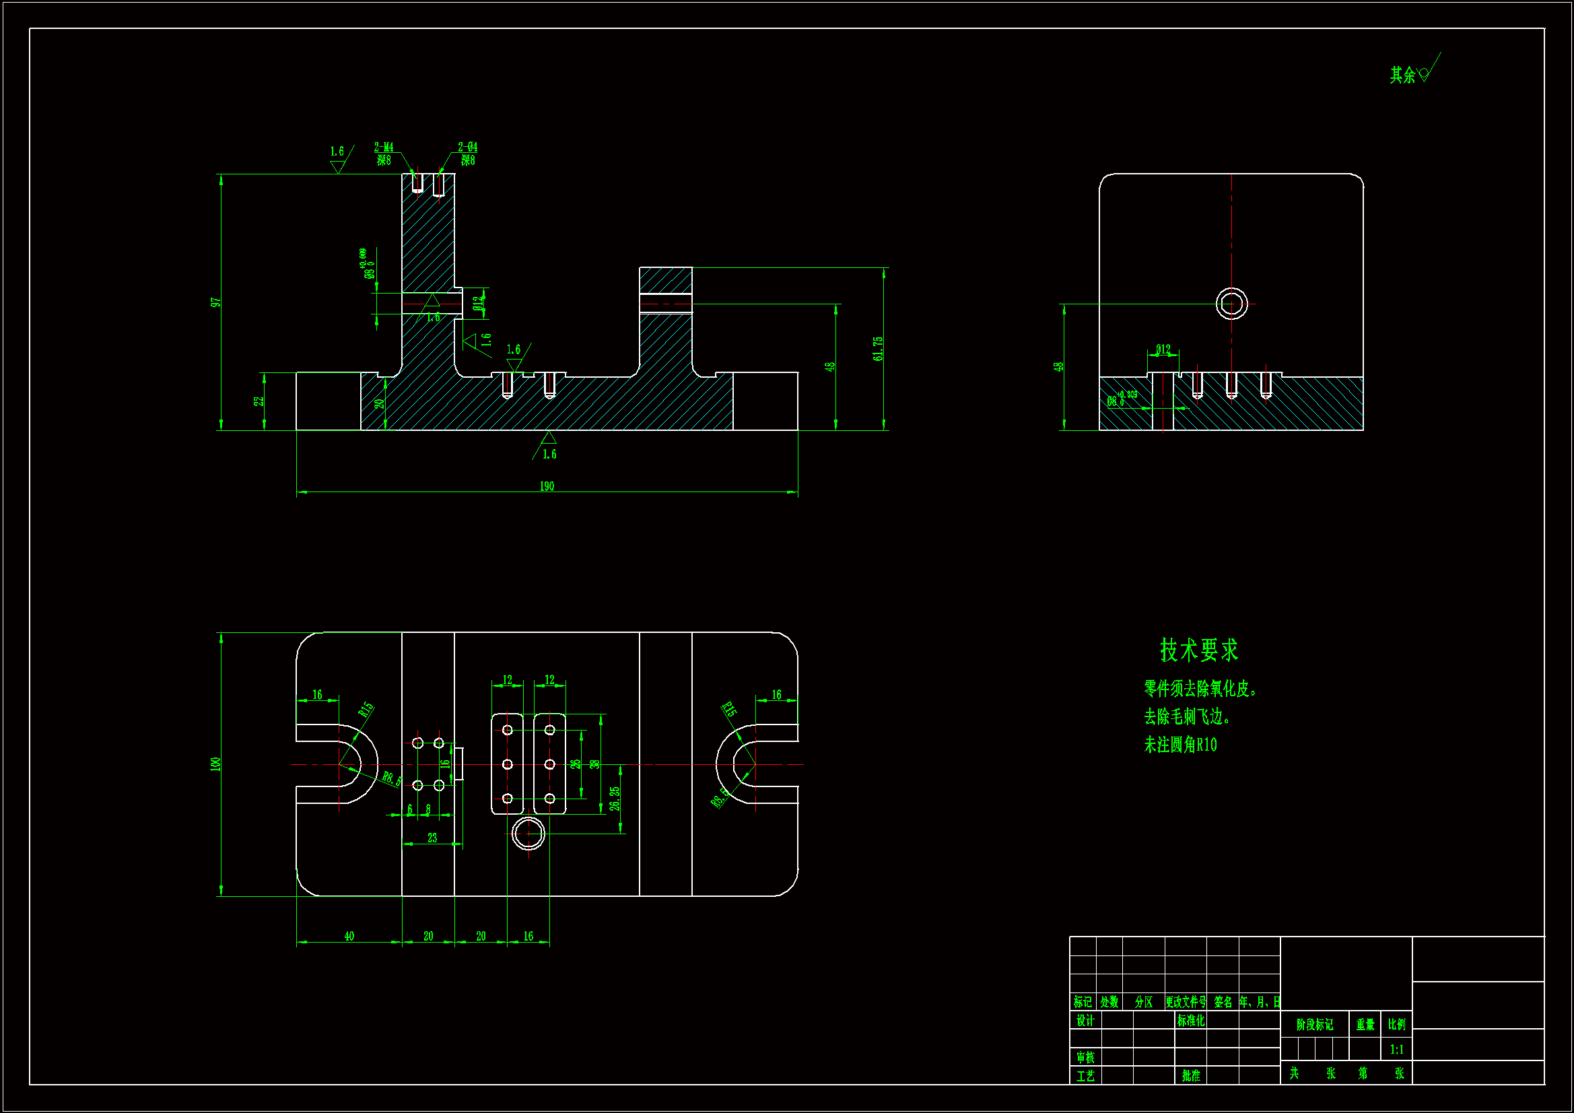Click the 未注圆角R10 note line
The height and width of the screenshot is (1113, 1574).
point(1179,745)
